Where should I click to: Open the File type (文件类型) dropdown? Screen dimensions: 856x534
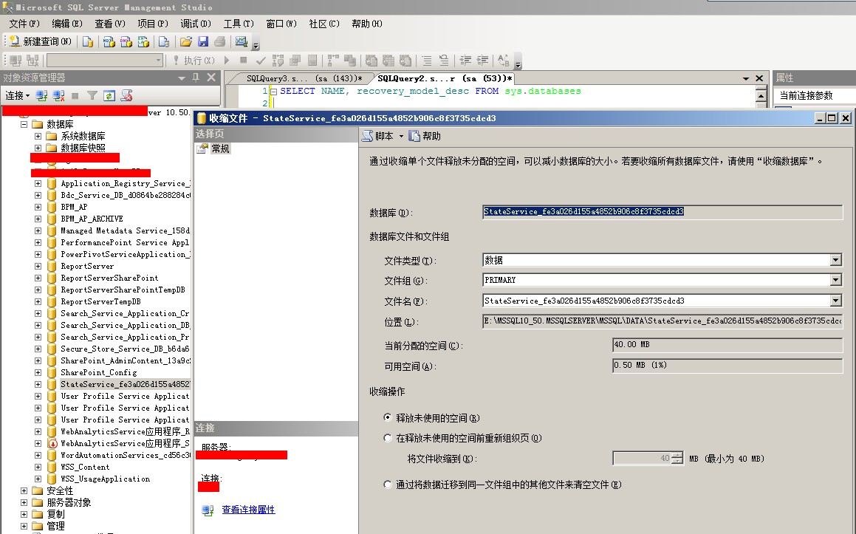[x=836, y=261]
